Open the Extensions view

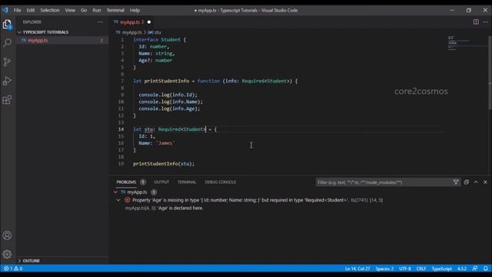point(7,100)
